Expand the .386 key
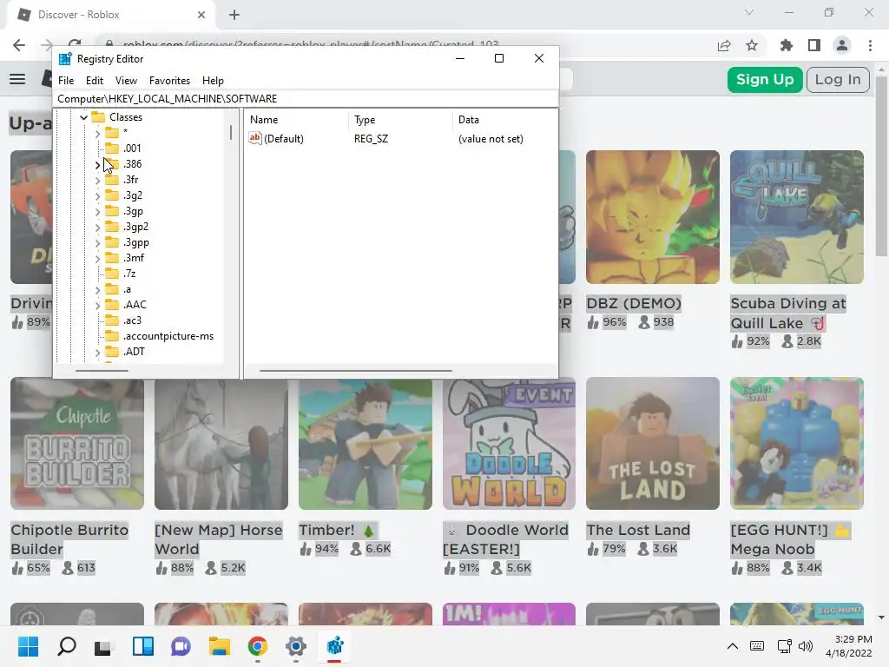 click(x=97, y=164)
